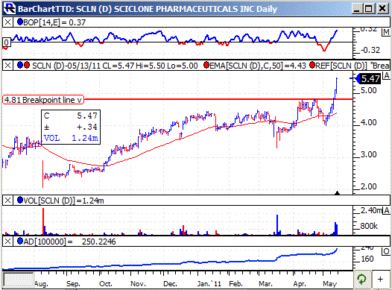Click the blue VOL[SCLN (D)] indicator dot

tap(20, 200)
